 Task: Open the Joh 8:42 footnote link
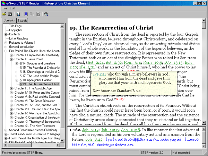click(x=94, y=139)
